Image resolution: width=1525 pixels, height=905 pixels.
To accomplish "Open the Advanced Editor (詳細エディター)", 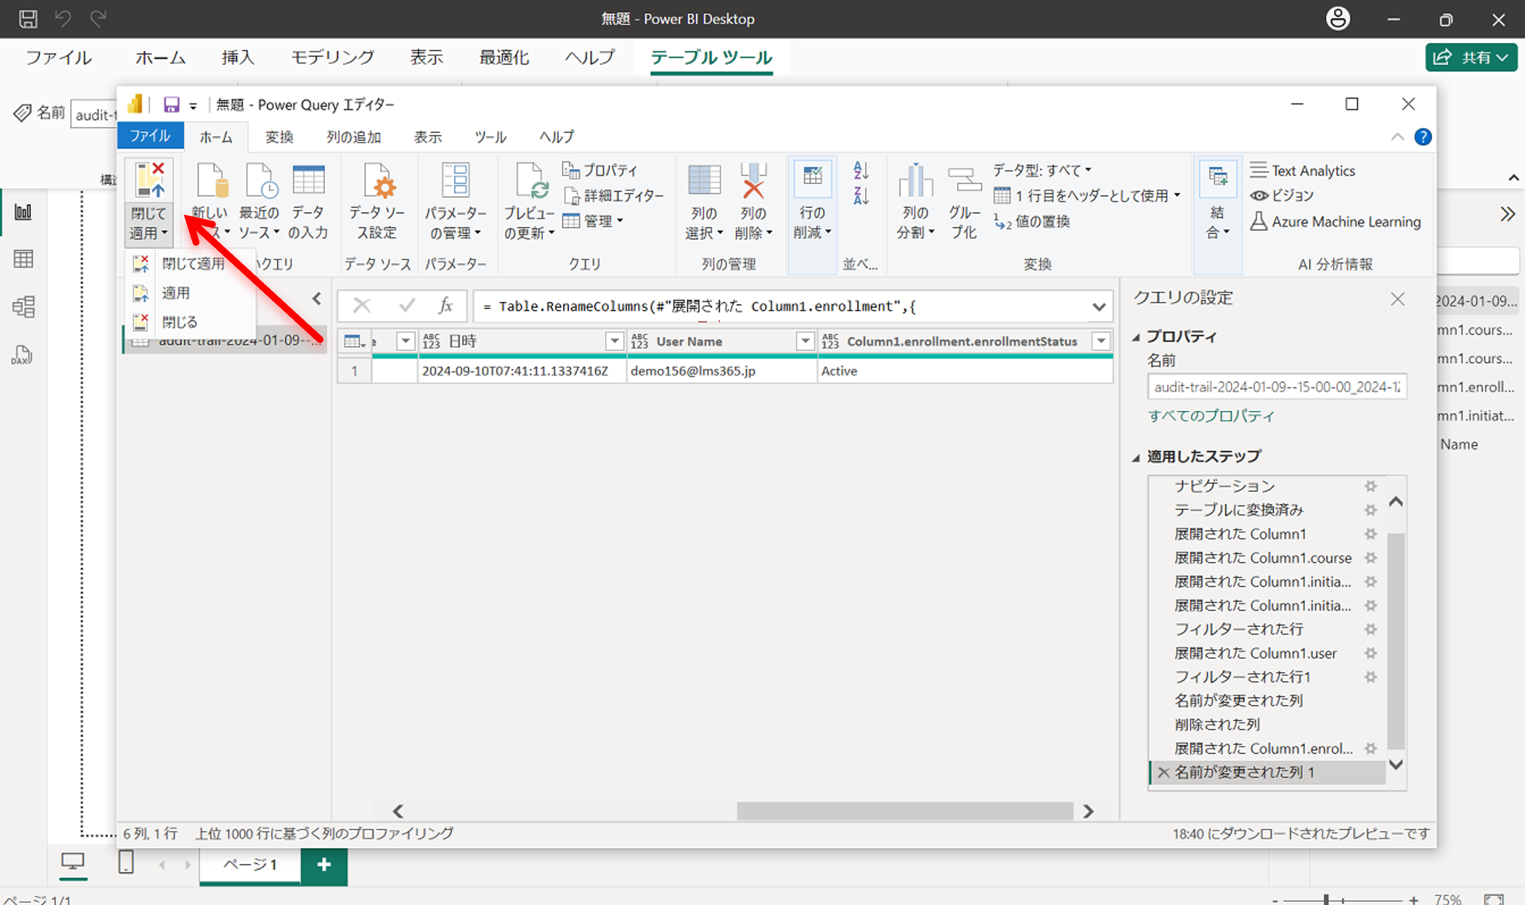I will [613, 196].
